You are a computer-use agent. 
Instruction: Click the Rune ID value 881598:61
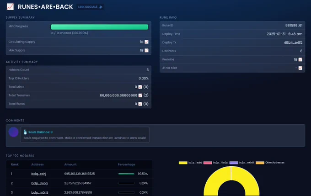coord(294,26)
